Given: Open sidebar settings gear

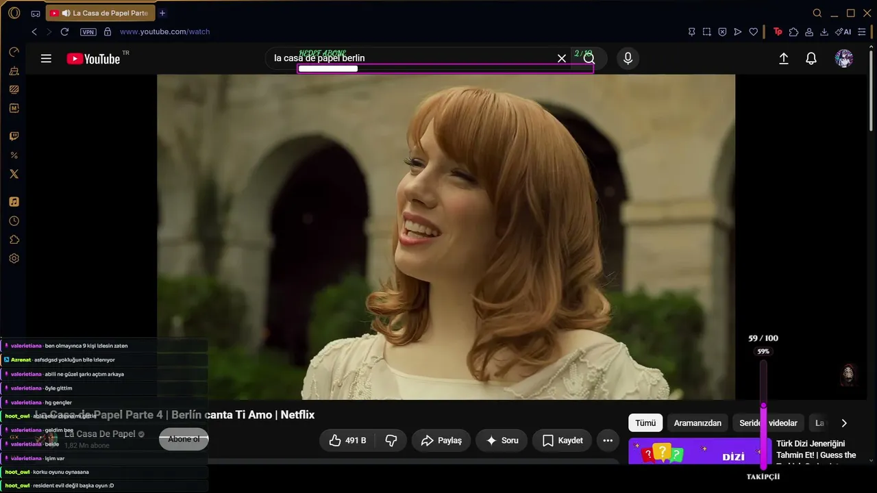Looking at the screenshot, I should click(x=14, y=259).
